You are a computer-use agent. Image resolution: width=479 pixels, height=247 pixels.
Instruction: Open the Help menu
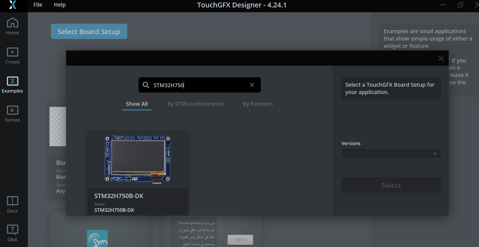(60, 5)
